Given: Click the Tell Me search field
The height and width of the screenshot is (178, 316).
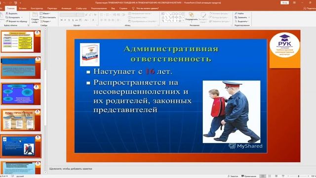Looking at the screenshot, I should 146,8.
